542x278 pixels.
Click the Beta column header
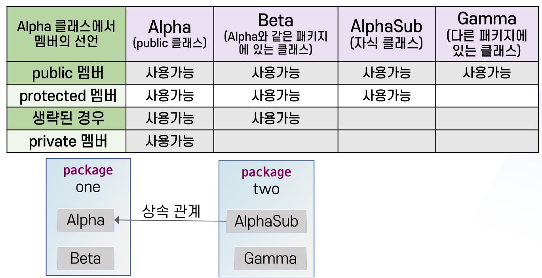(276, 34)
